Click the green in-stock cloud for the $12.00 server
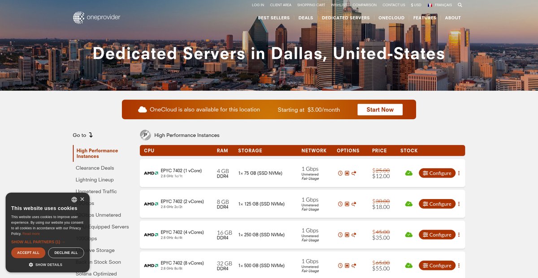The width and height of the screenshot is (538, 278). [409, 173]
